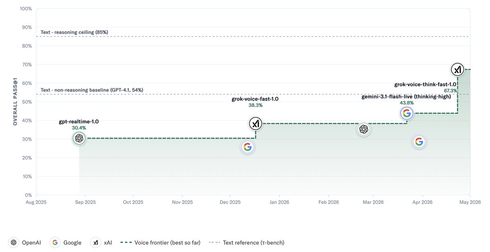490x252 pixels.
Task: Click the 0% y-axis tick label
Action: pyautogui.click(x=28, y=195)
